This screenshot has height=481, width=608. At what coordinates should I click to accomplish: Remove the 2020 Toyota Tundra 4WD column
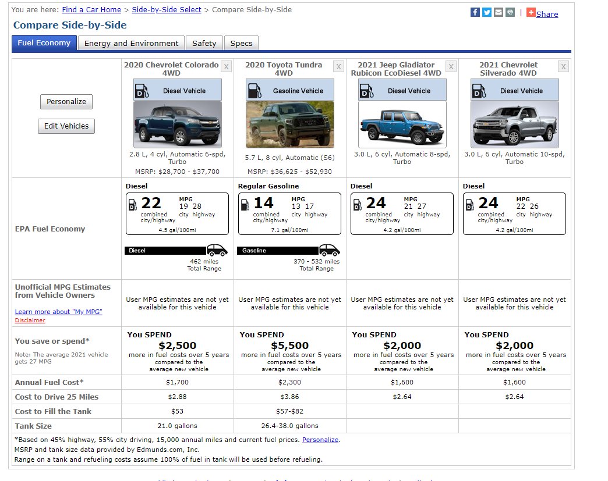point(339,67)
